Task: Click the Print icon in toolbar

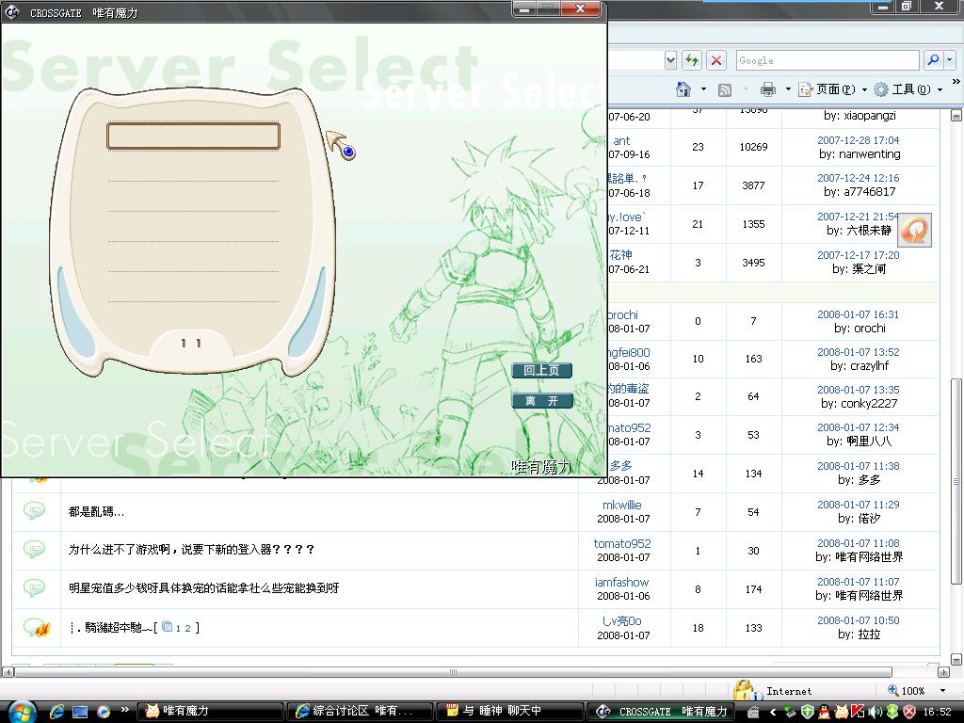Action: (x=768, y=89)
